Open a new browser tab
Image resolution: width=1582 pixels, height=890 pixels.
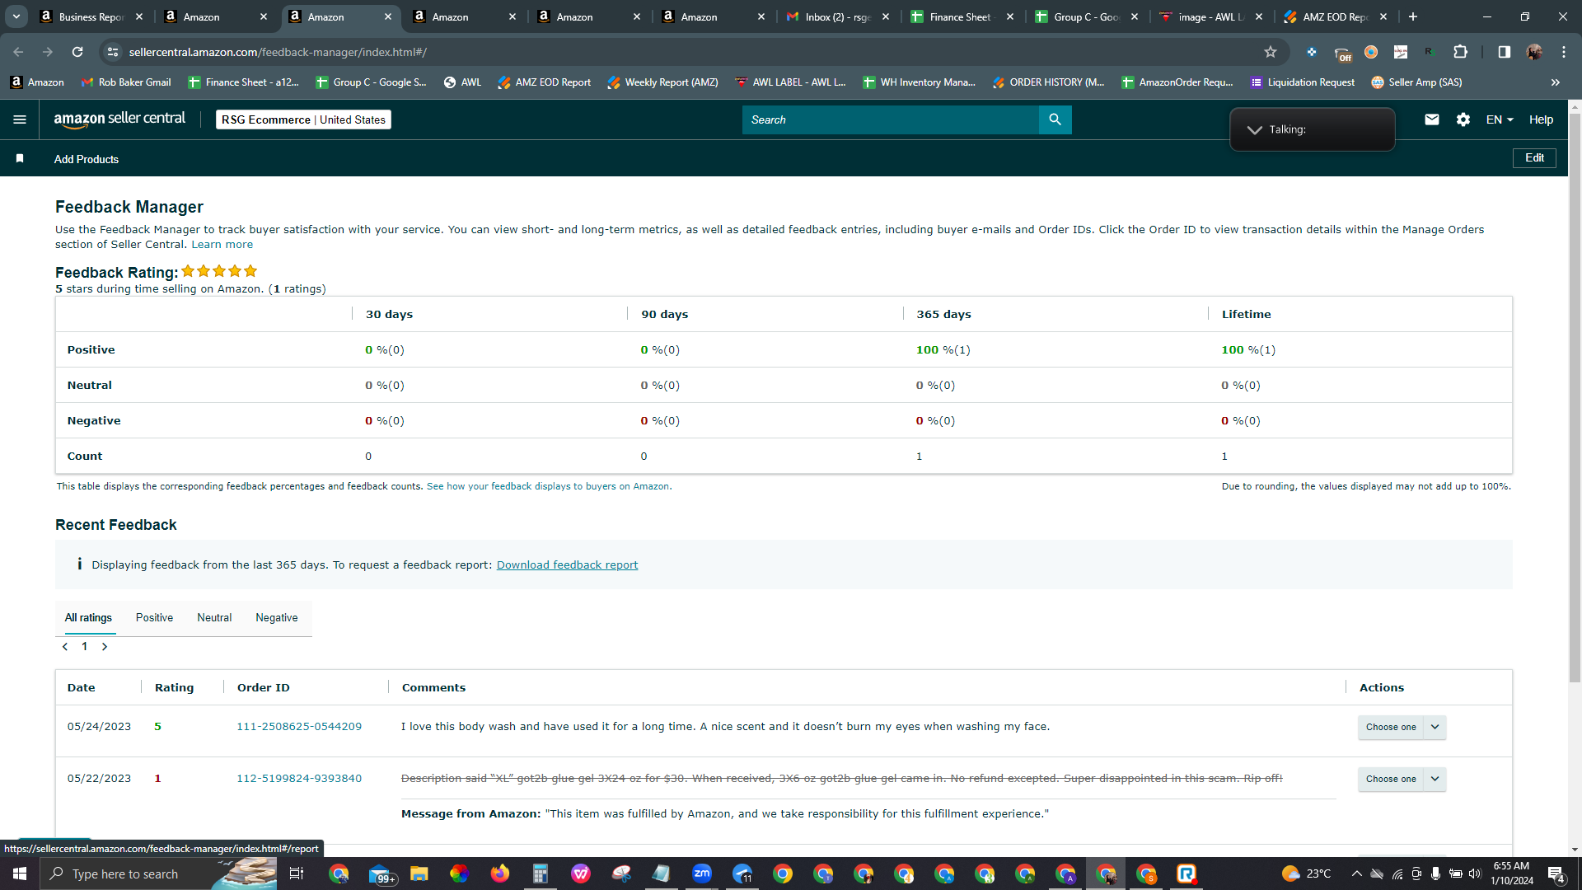tap(1413, 16)
